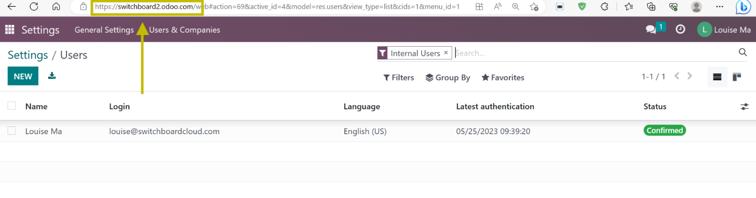Tick the checkbox for Louise Ma row
The width and height of the screenshot is (756, 198).
click(x=11, y=131)
